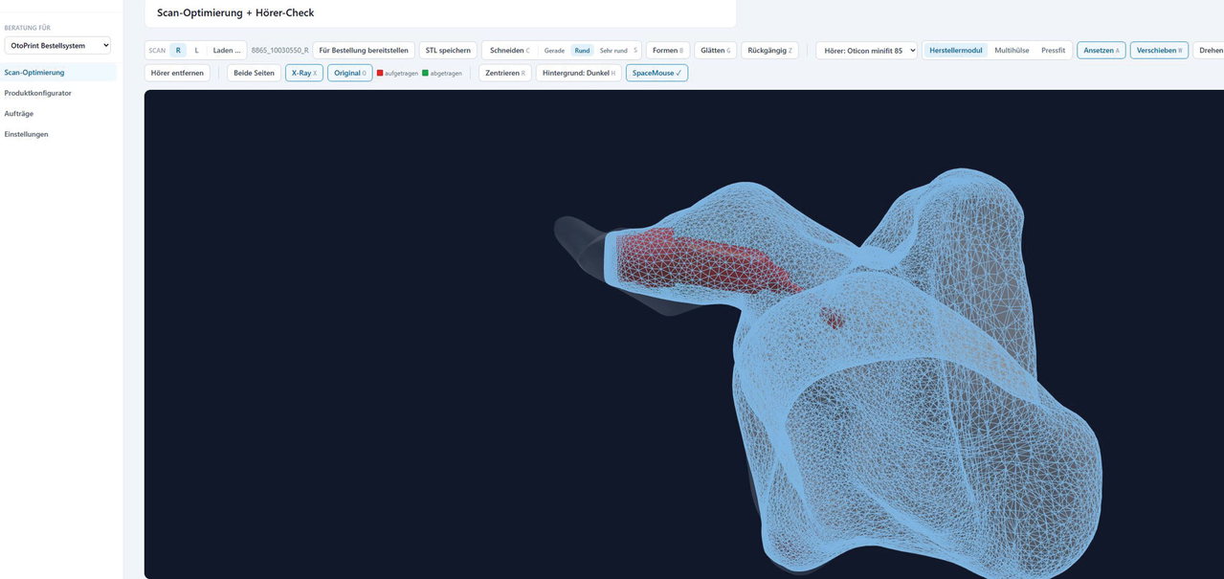Open Aufträge in the sidebar
The height and width of the screenshot is (579, 1224).
tap(19, 113)
